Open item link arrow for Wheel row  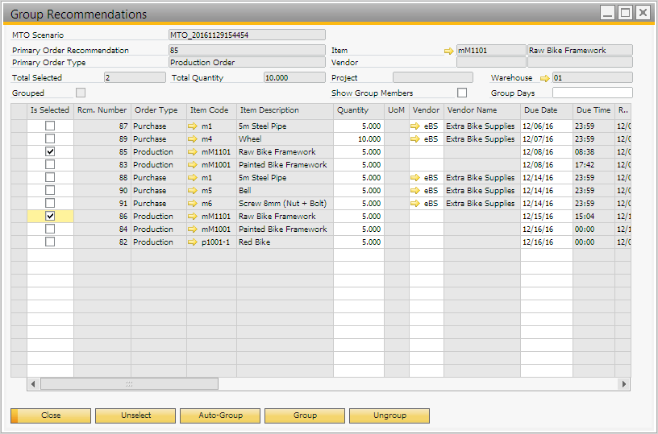pyautogui.click(x=193, y=139)
